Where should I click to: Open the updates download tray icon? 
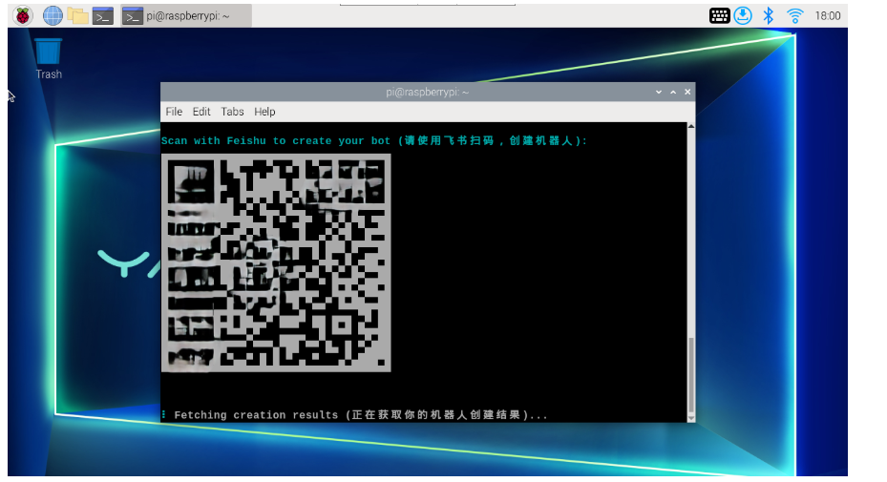743,16
